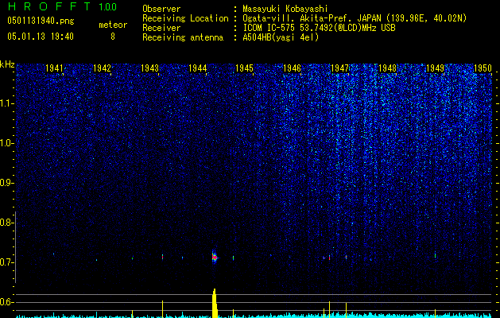This screenshot has width=500, height=318.
Task: Choose the 1949 time axis label
Action: pos(435,68)
